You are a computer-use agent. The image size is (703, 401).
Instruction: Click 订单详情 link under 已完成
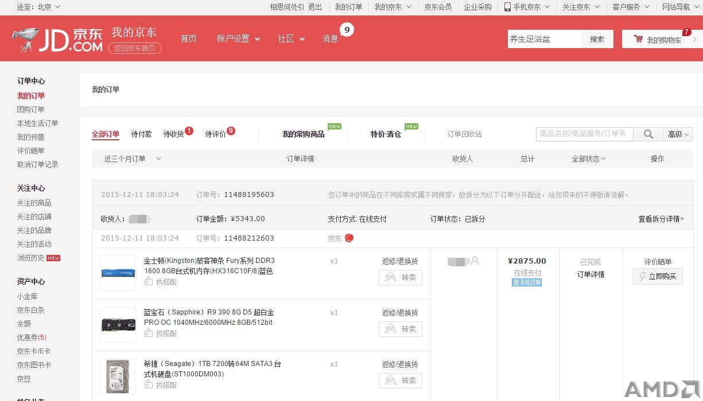click(x=591, y=274)
